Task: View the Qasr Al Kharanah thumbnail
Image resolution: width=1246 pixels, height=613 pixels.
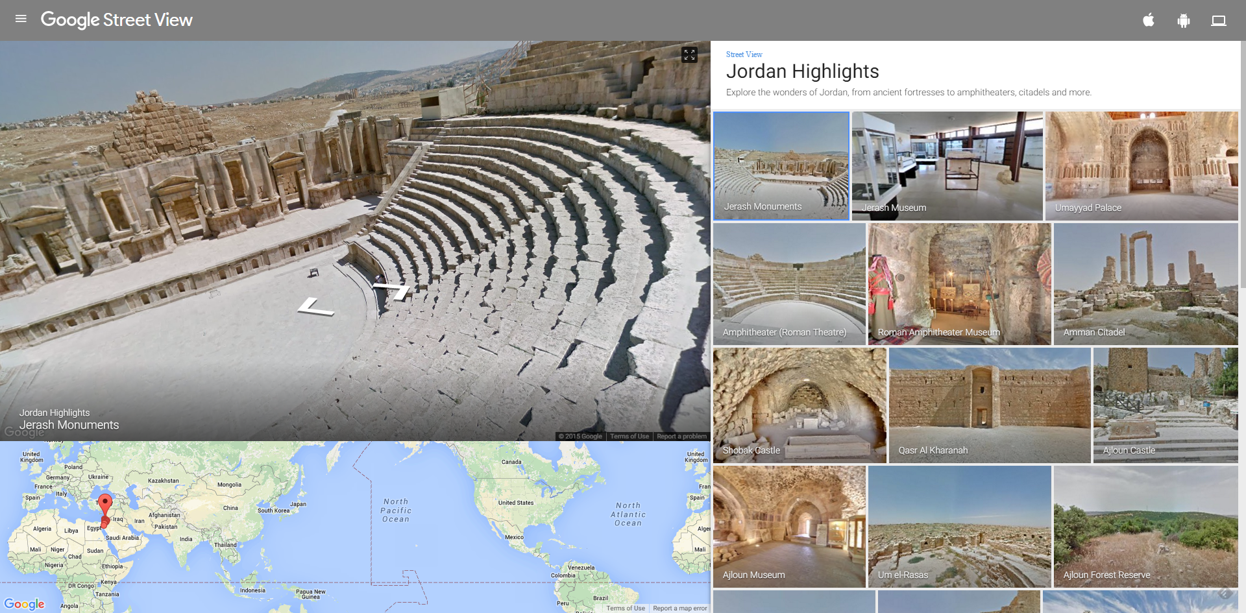Action: pyautogui.click(x=989, y=405)
